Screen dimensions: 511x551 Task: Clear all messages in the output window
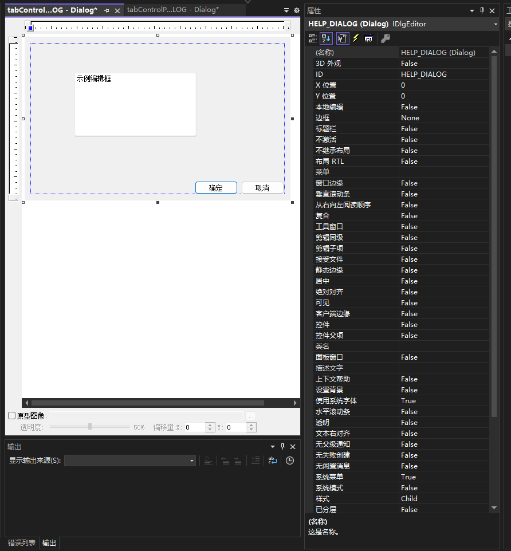pos(255,461)
